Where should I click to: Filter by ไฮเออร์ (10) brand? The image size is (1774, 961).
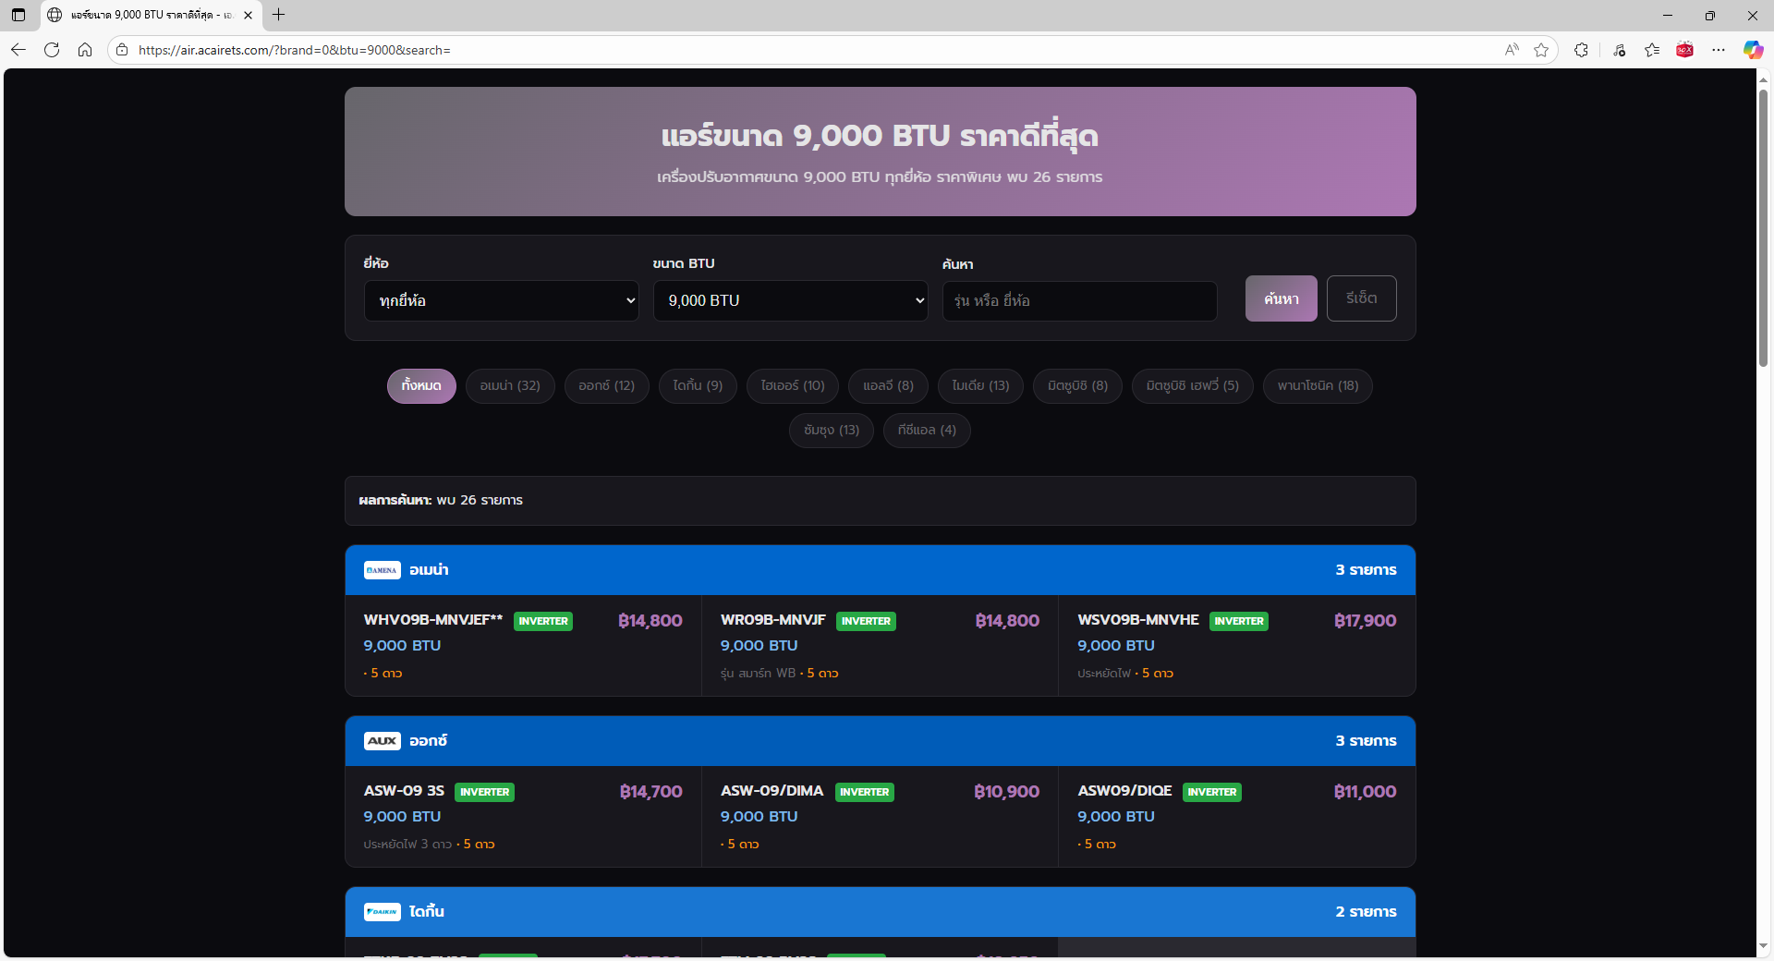pos(793,386)
